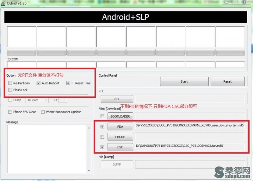Enable the Re-Partition checkbox
Screen dimensions: 253x181
tap(10, 83)
